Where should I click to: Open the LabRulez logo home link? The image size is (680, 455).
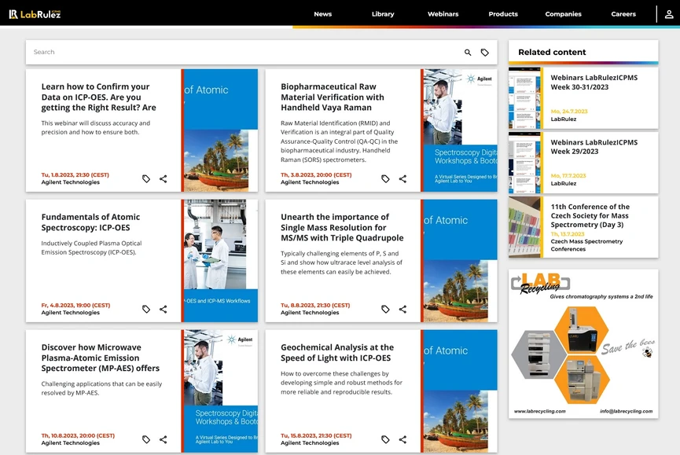(x=35, y=14)
